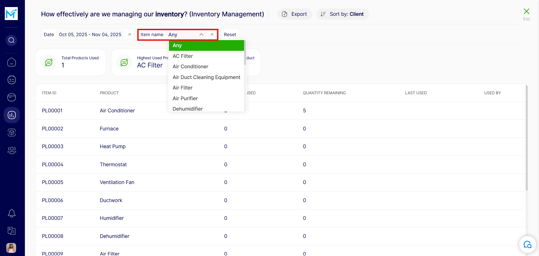Open the team members icon in sidebar
The image size is (539, 256).
click(12, 150)
